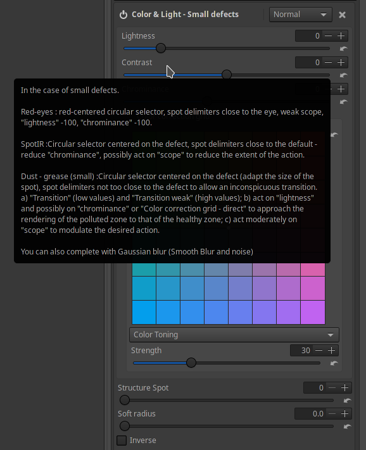
Task: Click the magenta-violet bottom-right grid cell
Action: (313, 312)
